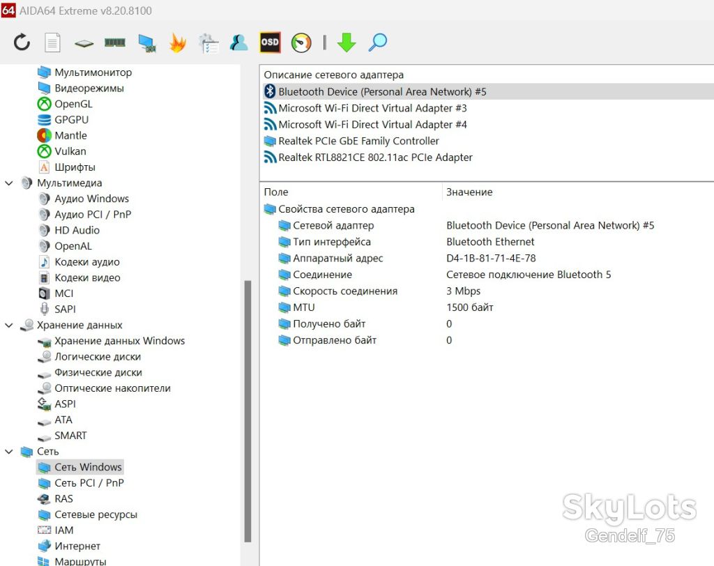
Task: Open the SMART tree item
Action: pyautogui.click(x=62, y=436)
